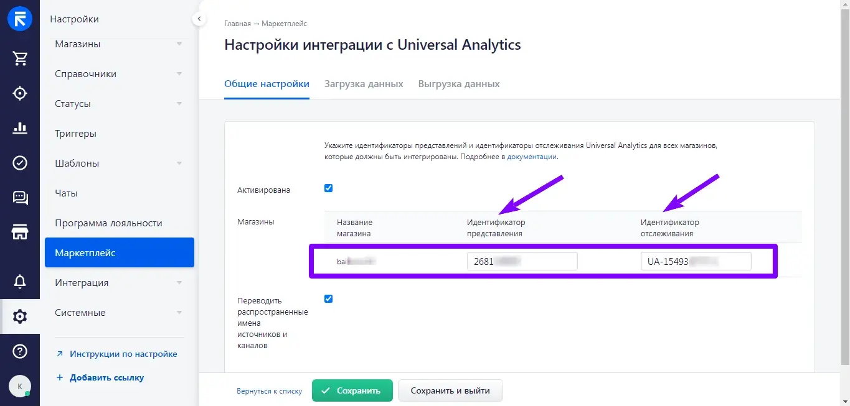
Task: Switch to the Загрузка данных tab
Action: coord(364,84)
